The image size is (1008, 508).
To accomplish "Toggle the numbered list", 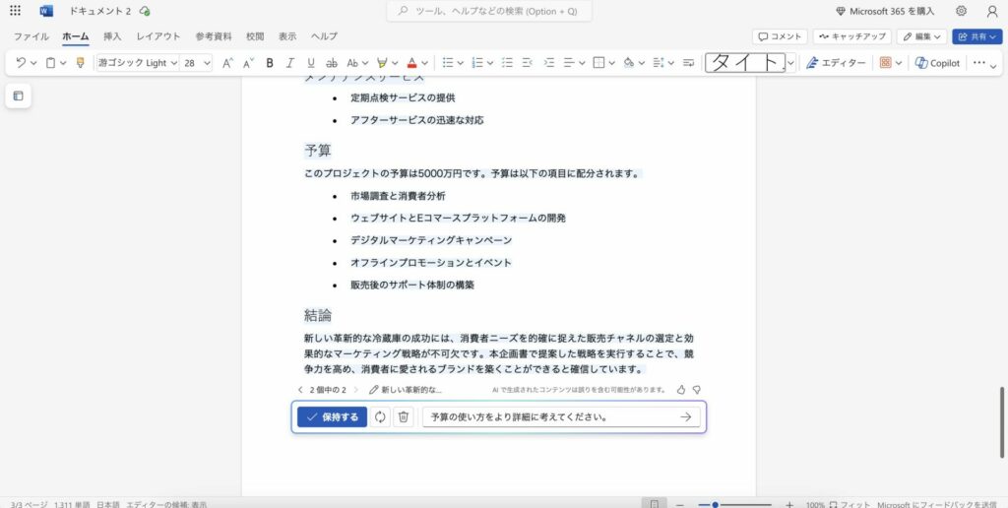I will pyautogui.click(x=477, y=62).
